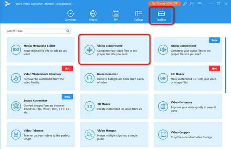Open the feedback message icon
The image size is (231, 149).
pos(192,4)
